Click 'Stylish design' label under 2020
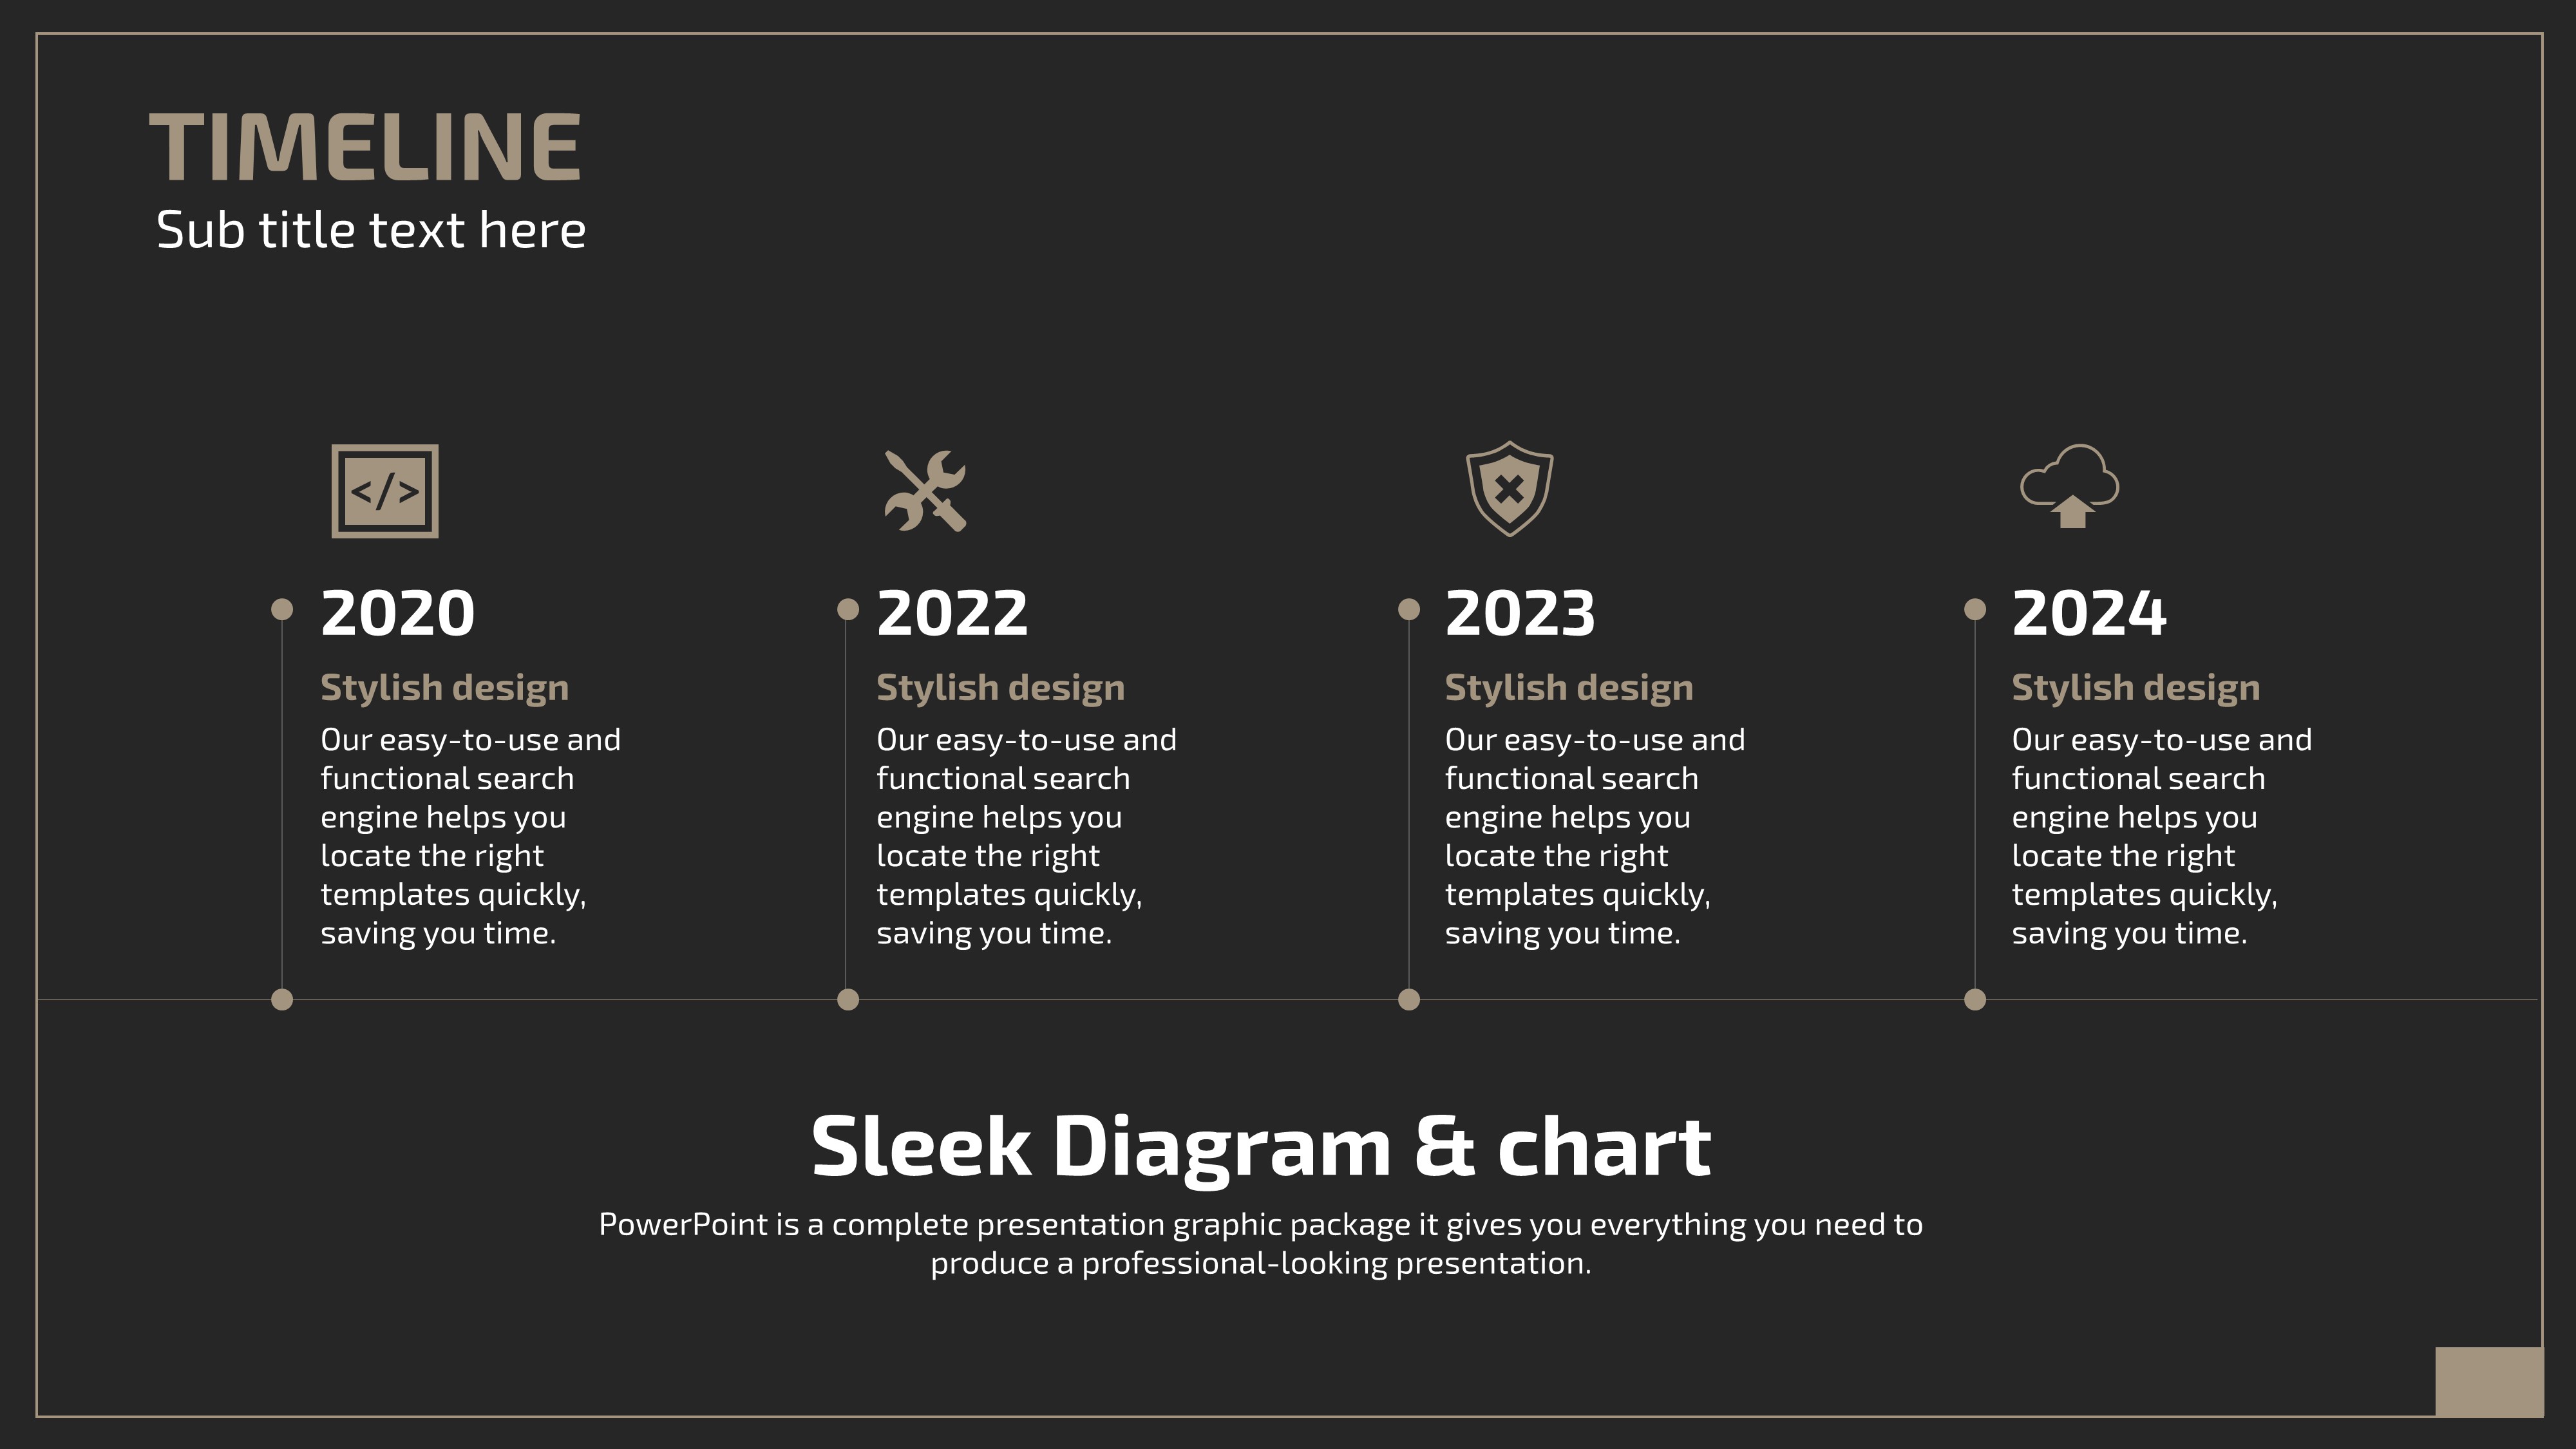The height and width of the screenshot is (1449, 2576). click(445, 688)
